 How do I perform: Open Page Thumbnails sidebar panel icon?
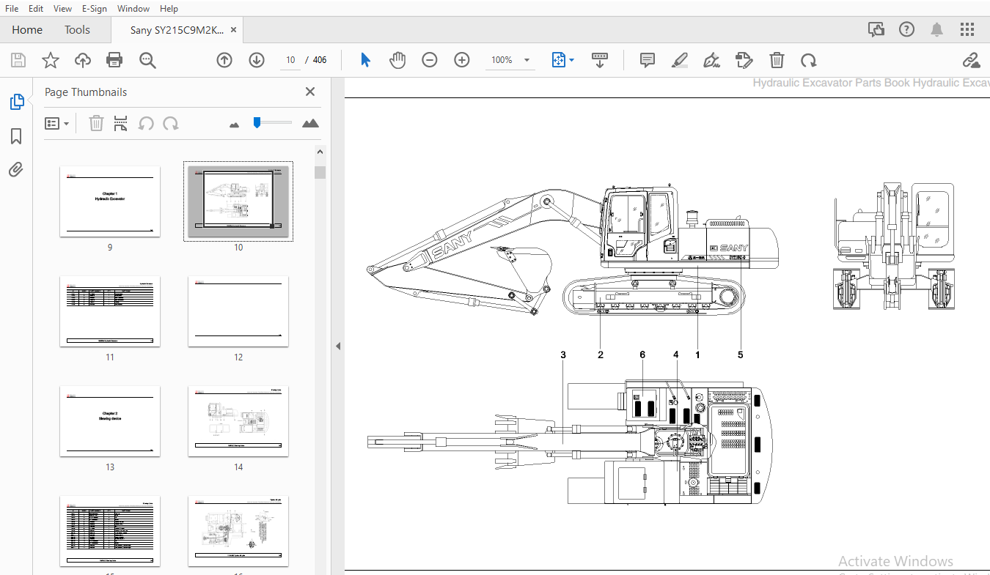16,102
